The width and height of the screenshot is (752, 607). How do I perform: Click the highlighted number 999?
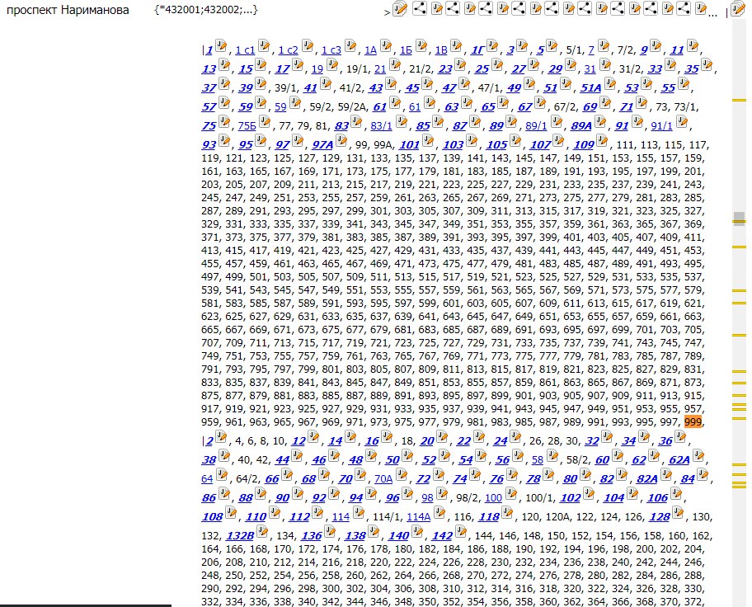click(693, 421)
